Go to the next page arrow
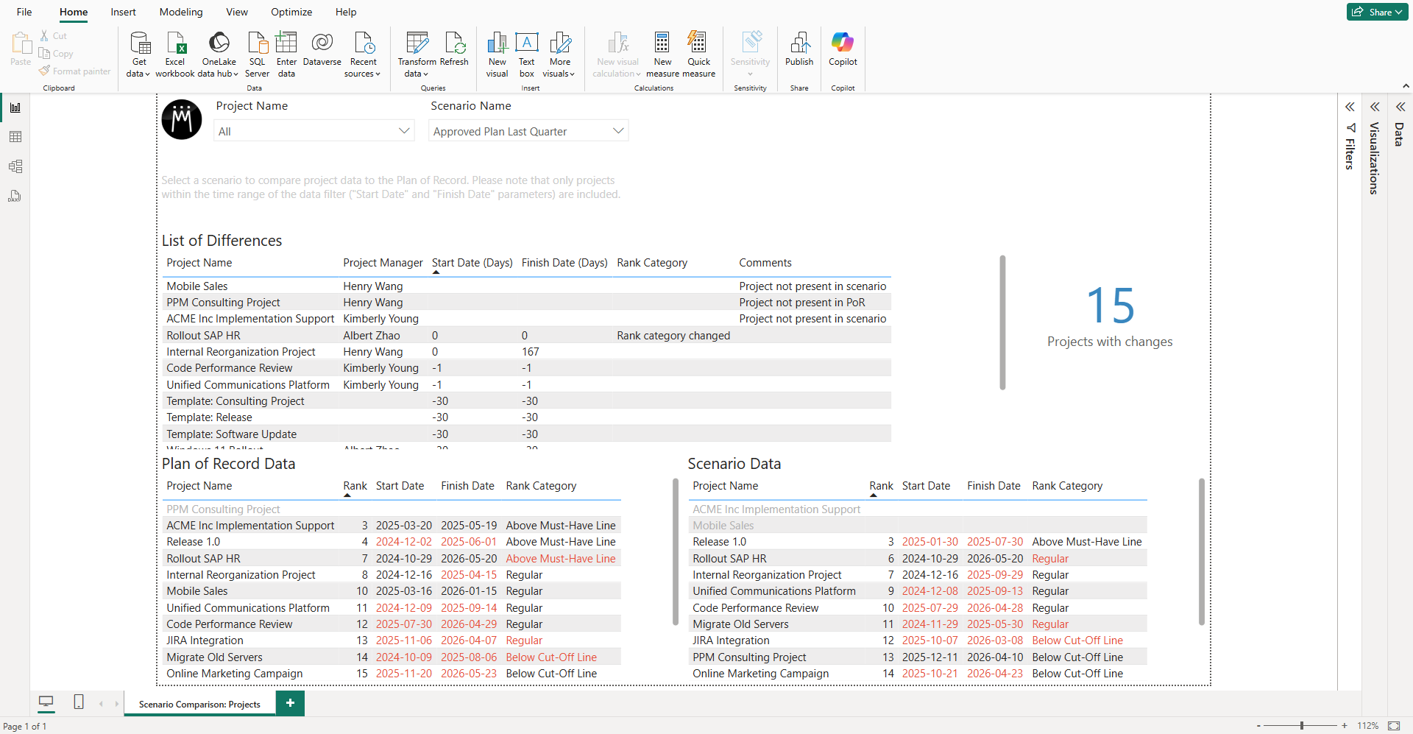1413x734 pixels. tap(116, 704)
